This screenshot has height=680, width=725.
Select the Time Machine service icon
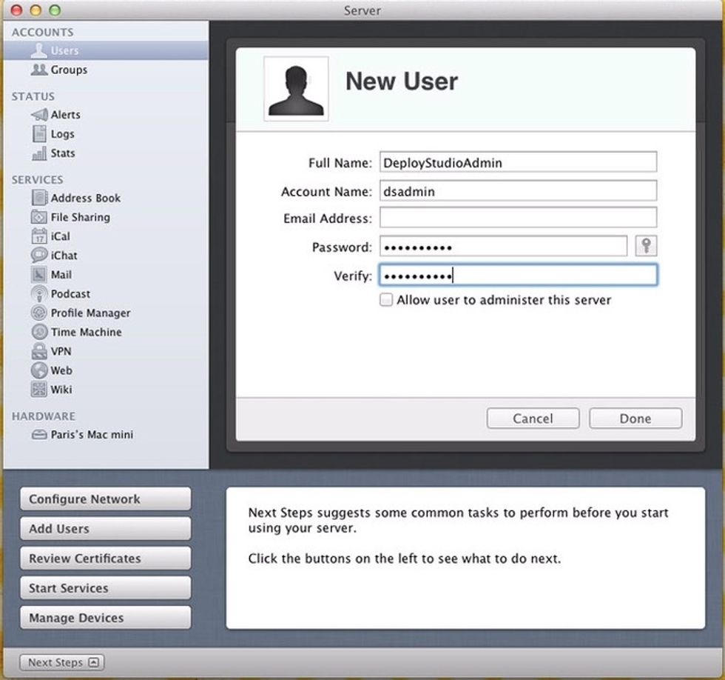39,332
